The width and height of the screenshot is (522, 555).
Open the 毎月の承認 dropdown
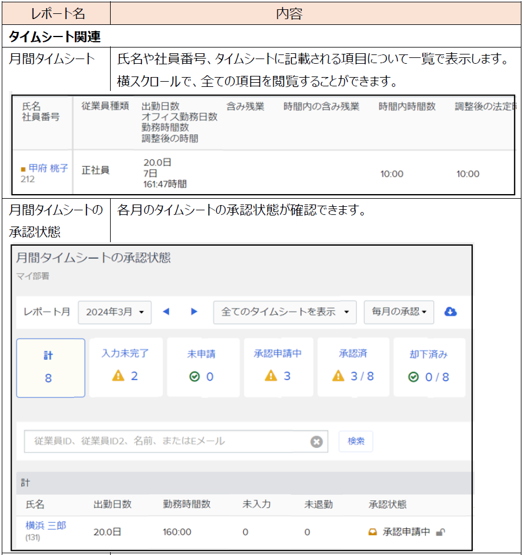pos(399,312)
